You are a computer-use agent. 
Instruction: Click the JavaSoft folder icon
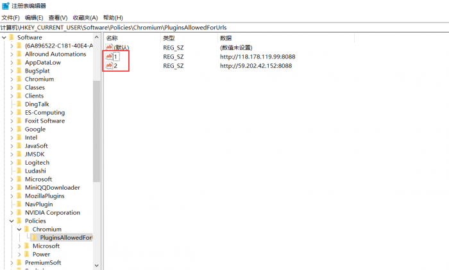pos(19,146)
